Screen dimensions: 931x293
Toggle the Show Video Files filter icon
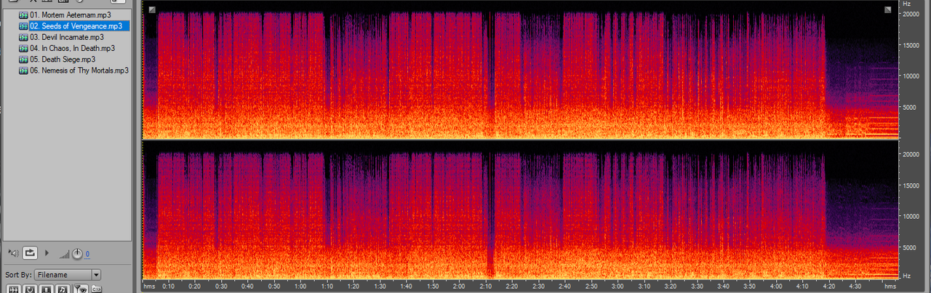(x=47, y=289)
